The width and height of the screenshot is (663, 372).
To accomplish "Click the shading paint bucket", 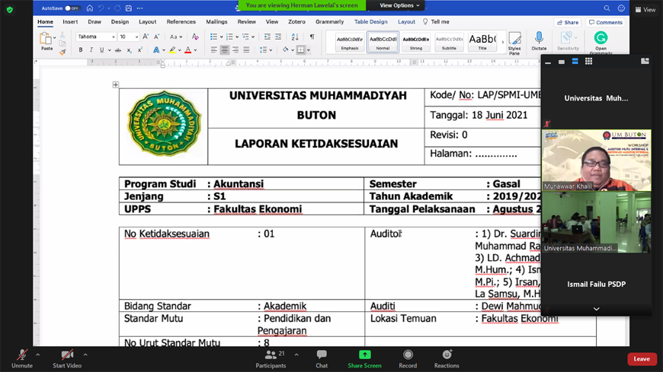I will 286,49.
